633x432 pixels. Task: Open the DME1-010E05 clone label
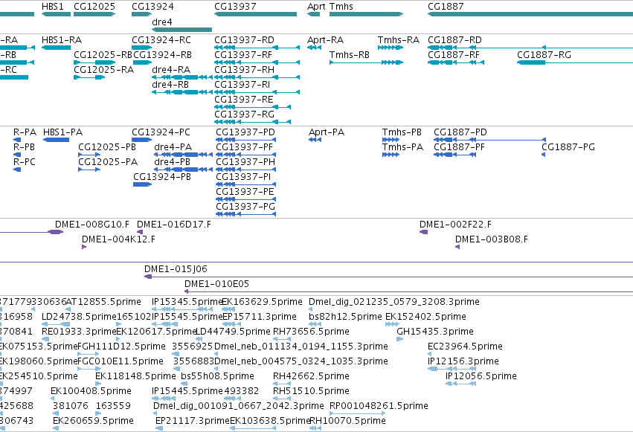pyautogui.click(x=216, y=284)
